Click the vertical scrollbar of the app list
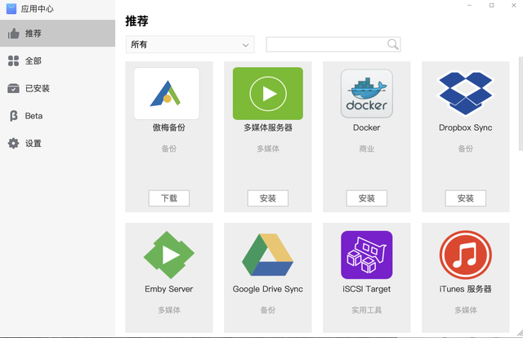 pos(521,104)
